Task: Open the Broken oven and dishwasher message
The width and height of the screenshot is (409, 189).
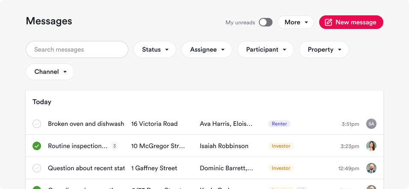Action: click(204, 124)
